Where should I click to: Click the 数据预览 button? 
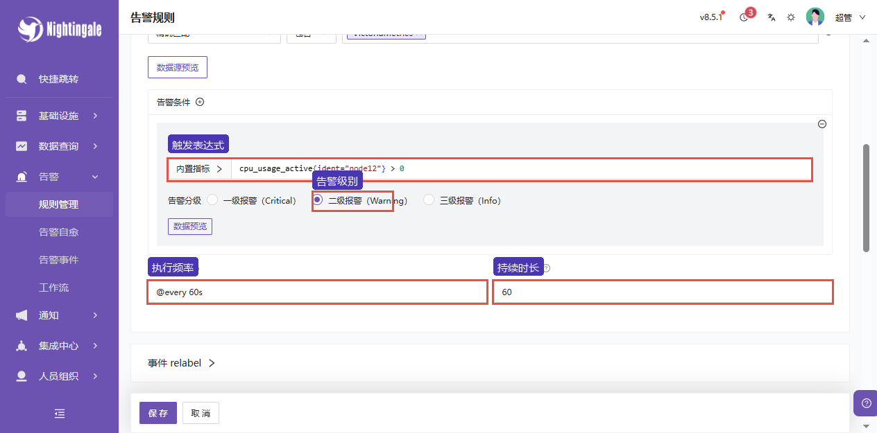tap(190, 226)
